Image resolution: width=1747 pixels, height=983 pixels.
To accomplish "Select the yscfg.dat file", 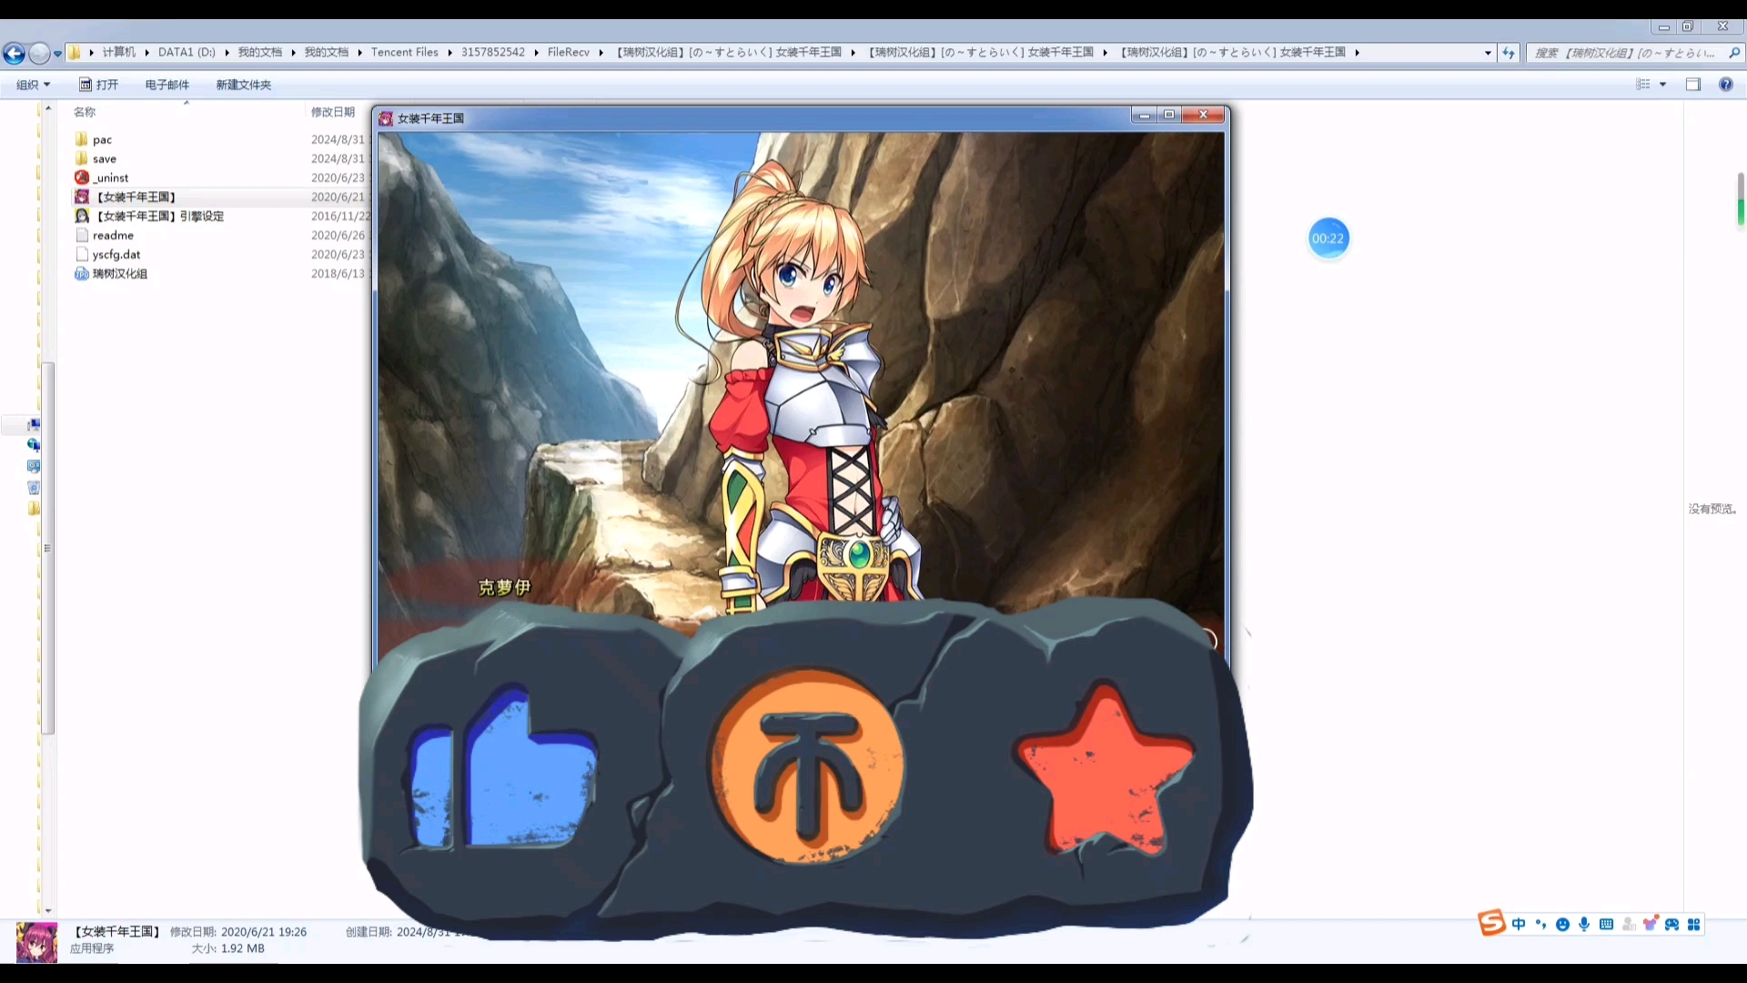I will pos(116,254).
